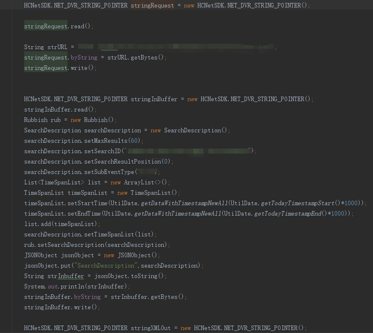The image size is (373, 333).
Task: Click stringInBuffer.write() statement
Action: pyautogui.click(x=62, y=307)
